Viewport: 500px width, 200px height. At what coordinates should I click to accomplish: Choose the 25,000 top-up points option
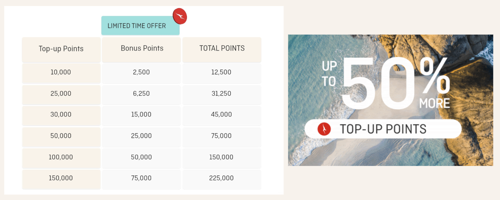pyautogui.click(x=61, y=94)
